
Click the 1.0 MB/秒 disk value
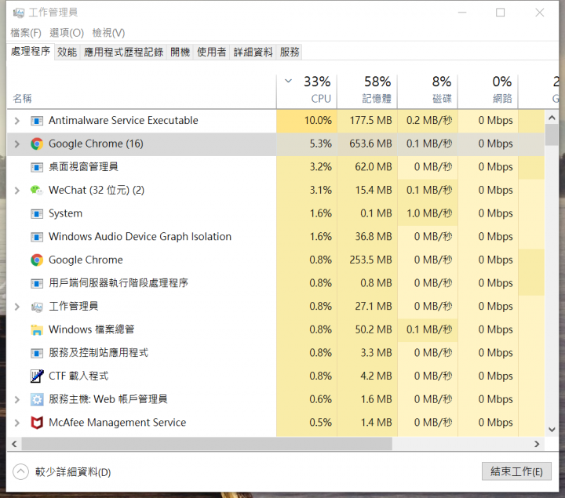[x=429, y=213]
